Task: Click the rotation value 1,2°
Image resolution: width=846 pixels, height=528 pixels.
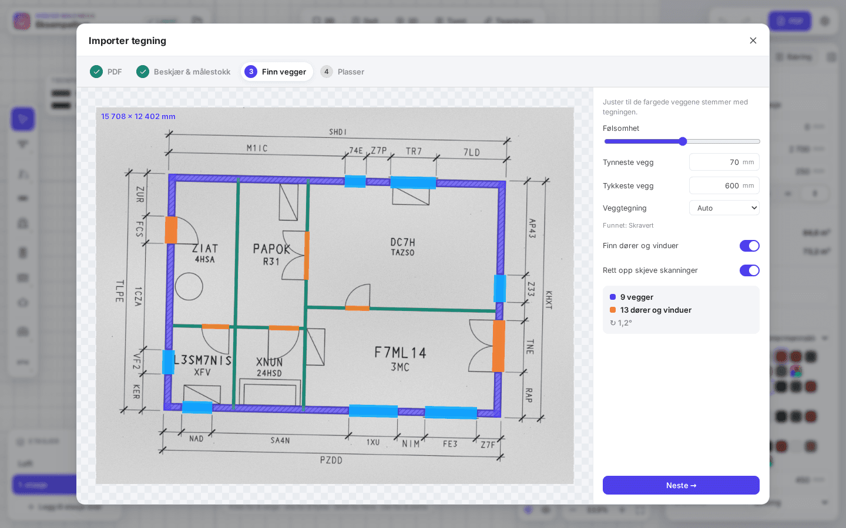Action: tap(621, 323)
